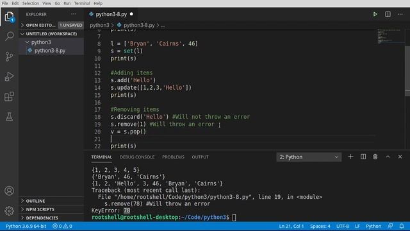The height and width of the screenshot is (231, 410).
Task: Switch to the TERMINAL panel tab
Action: (102, 157)
